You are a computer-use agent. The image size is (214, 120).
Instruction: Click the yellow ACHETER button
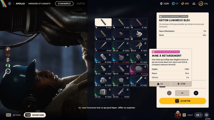pyautogui.click(x=183, y=101)
